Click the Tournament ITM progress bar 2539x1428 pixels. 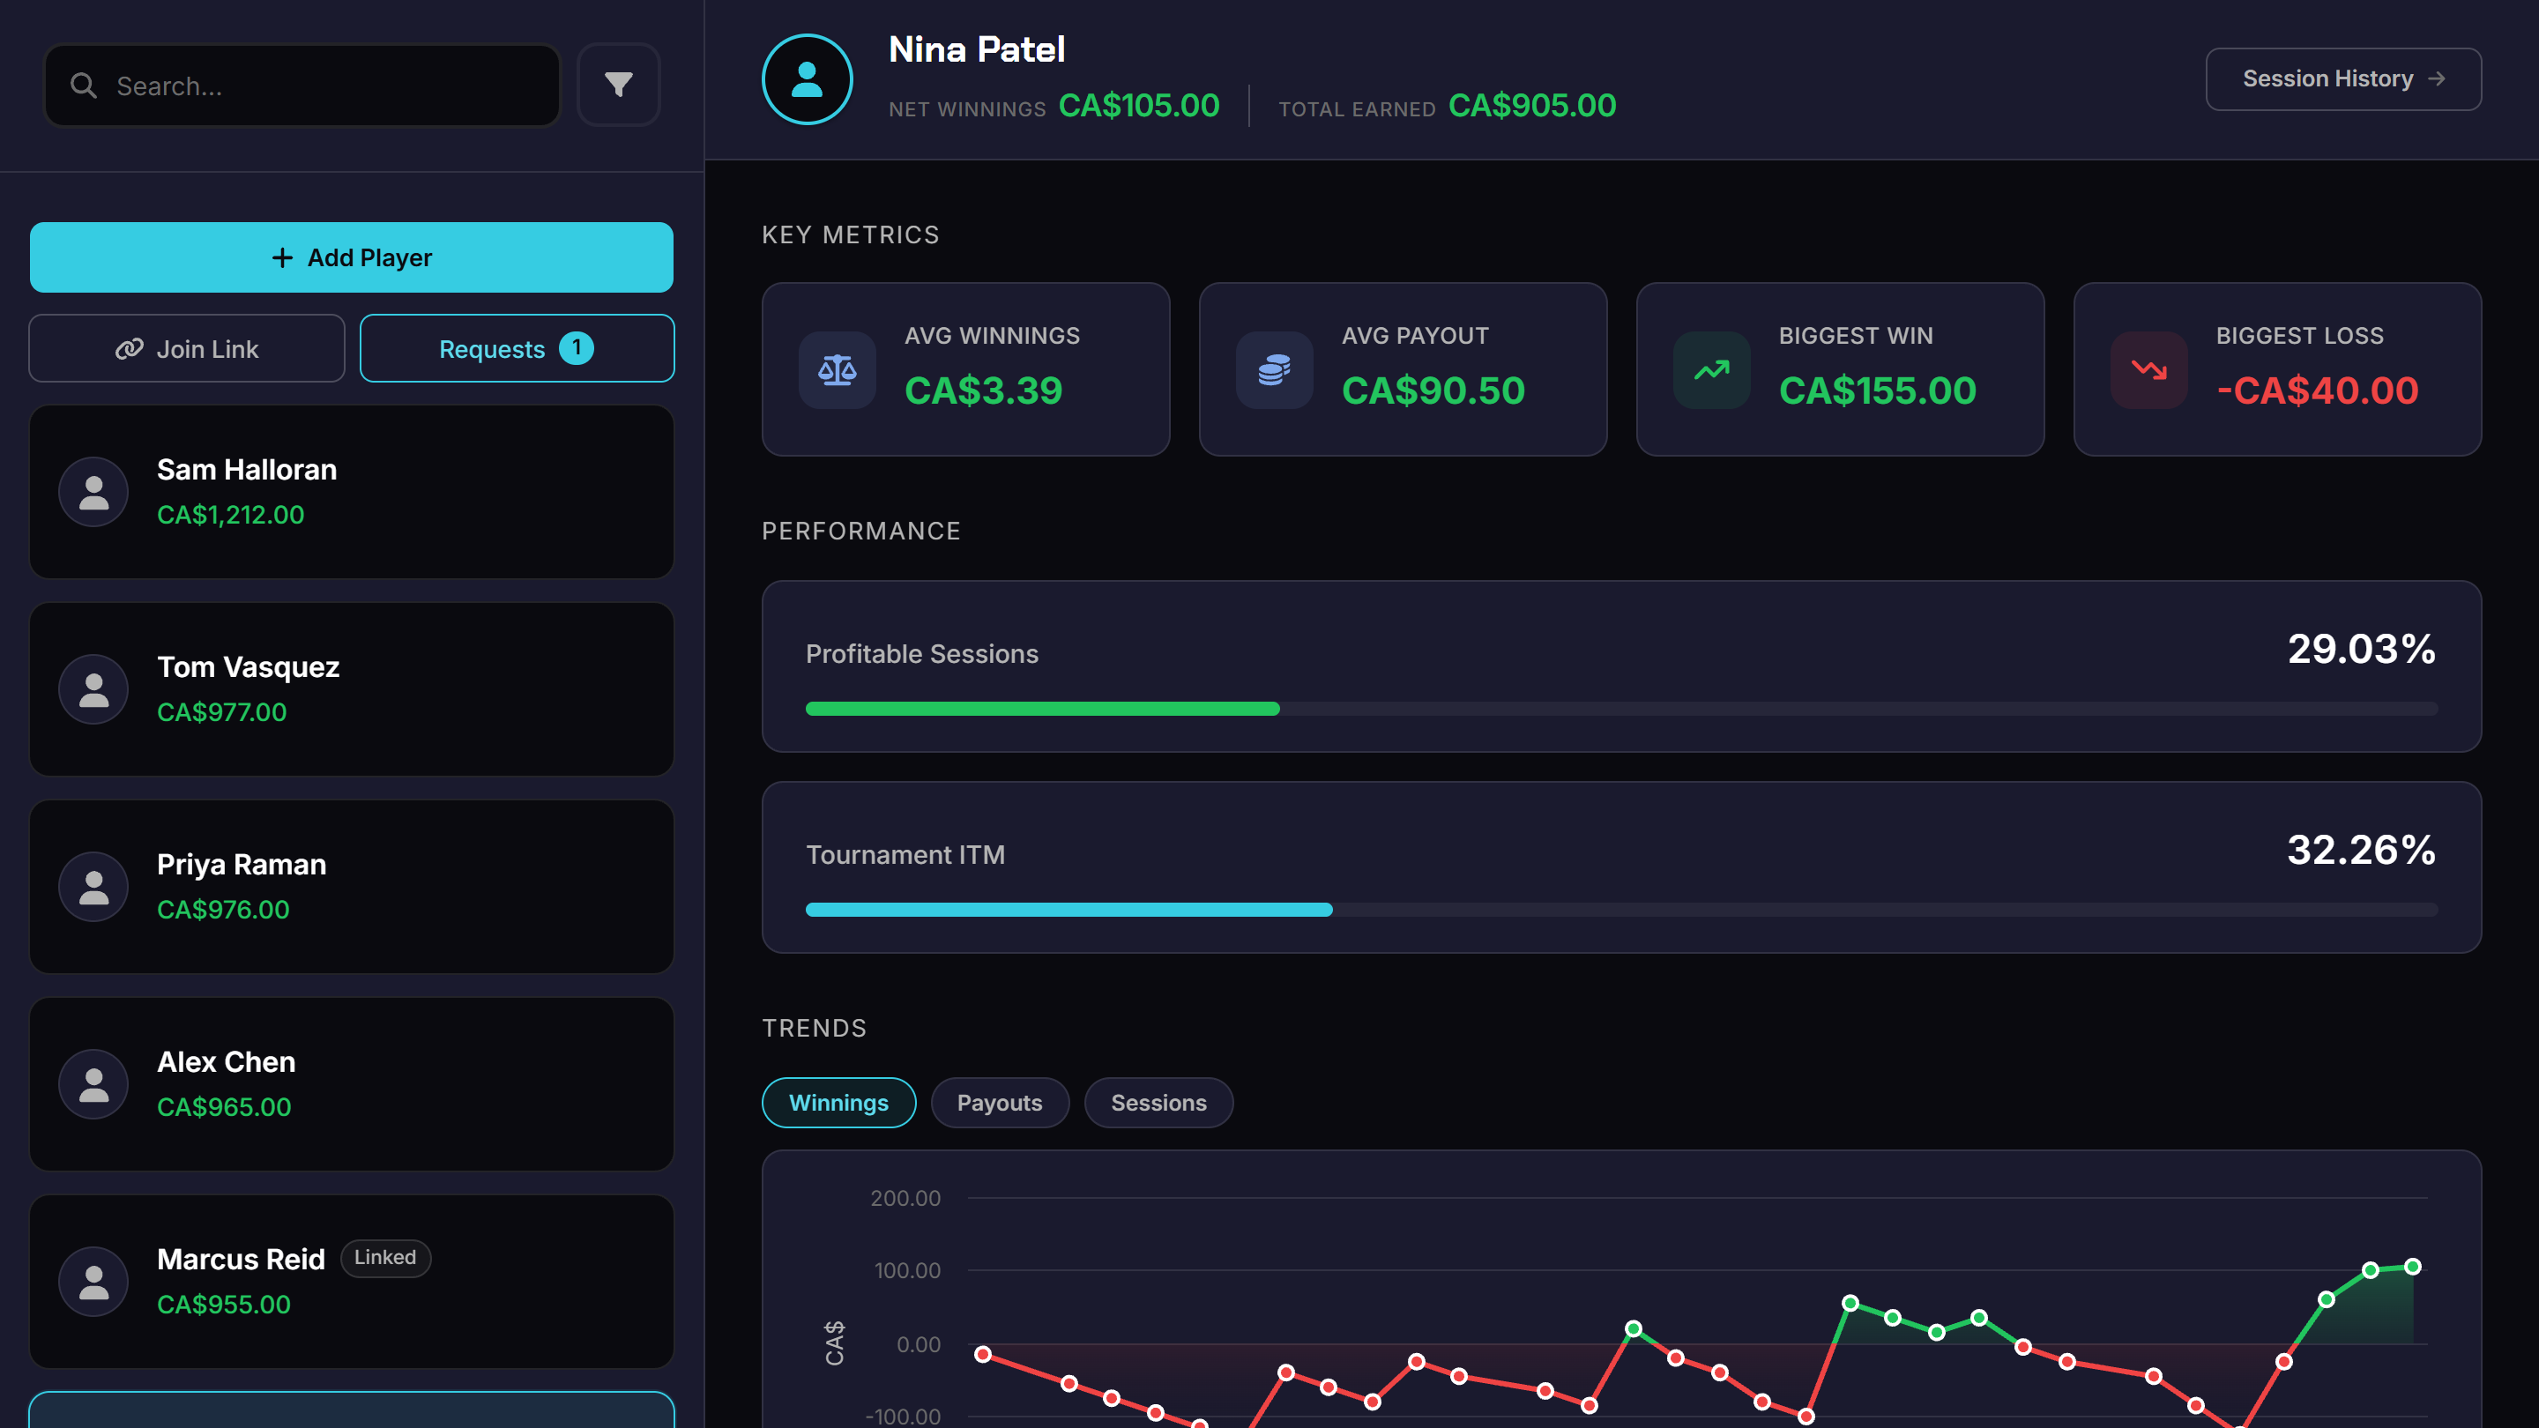point(1621,910)
